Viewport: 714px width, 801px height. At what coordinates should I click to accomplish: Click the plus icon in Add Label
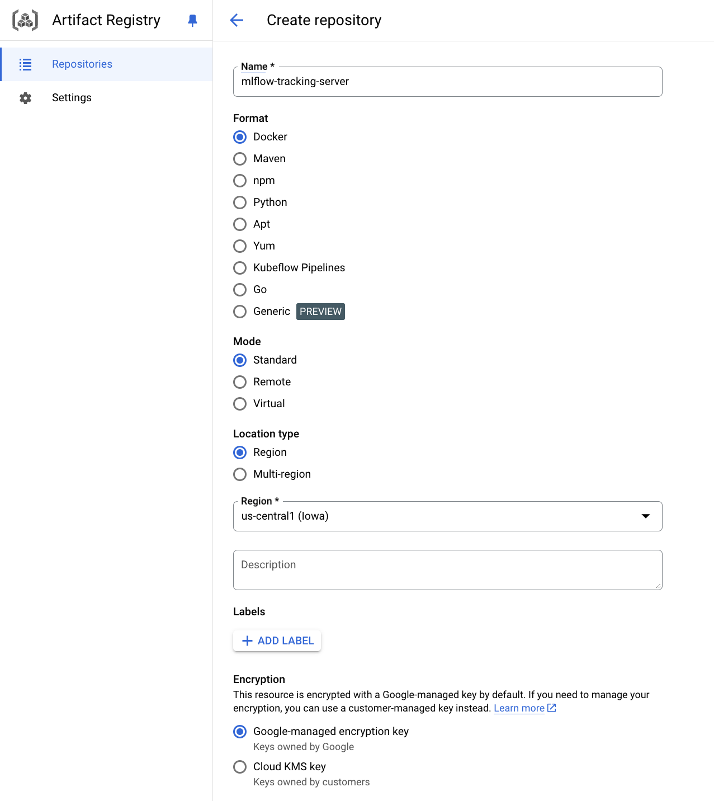247,640
